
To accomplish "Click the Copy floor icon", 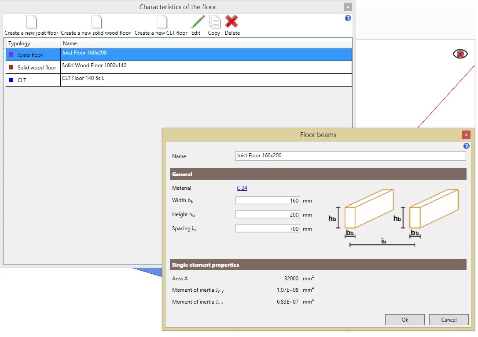I will 215,22.
